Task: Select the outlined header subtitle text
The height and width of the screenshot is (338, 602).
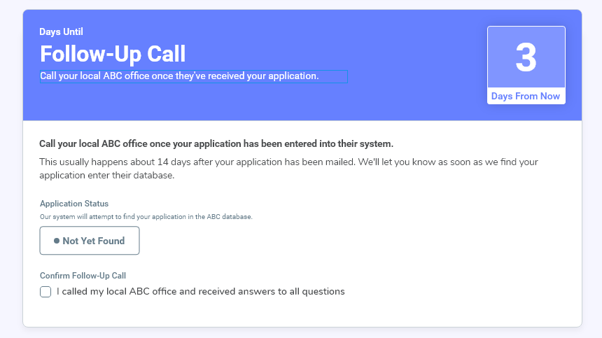Action: tap(193, 76)
